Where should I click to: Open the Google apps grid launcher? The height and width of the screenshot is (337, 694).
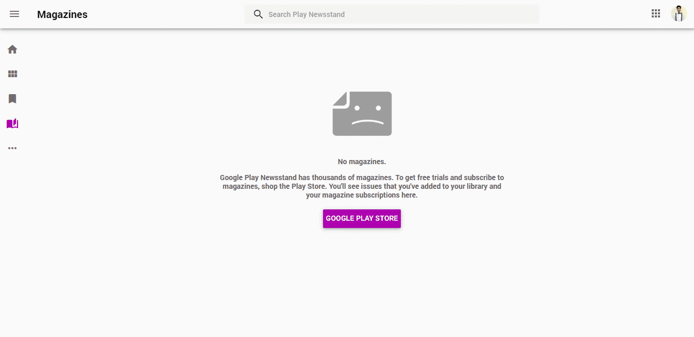pyautogui.click(x=656, y=14)
